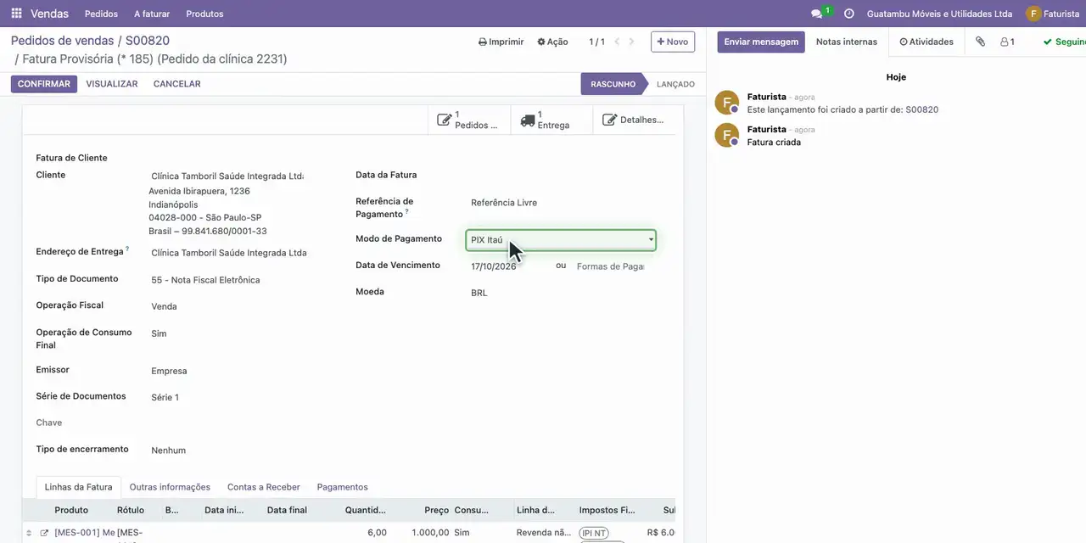Go to next record arrow
The width and height of the screenshot is (1086, 543).
click(x=631, y=42)
